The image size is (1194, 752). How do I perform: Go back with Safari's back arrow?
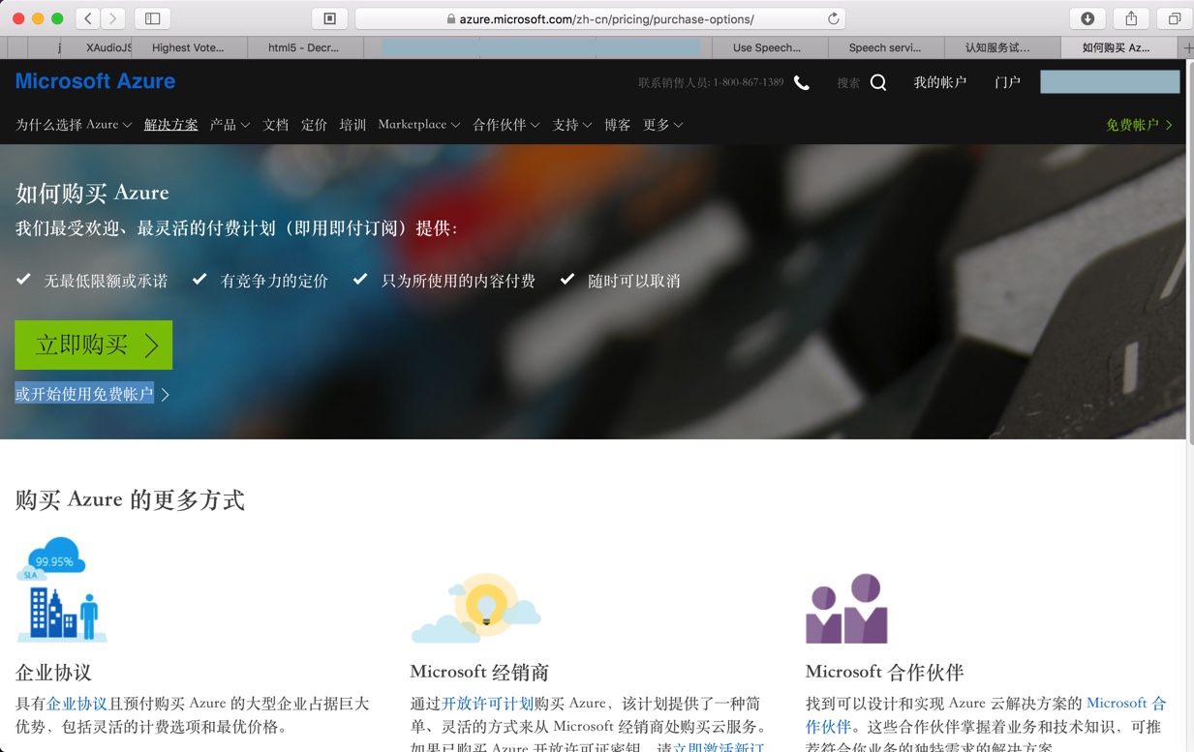[87, 18]
